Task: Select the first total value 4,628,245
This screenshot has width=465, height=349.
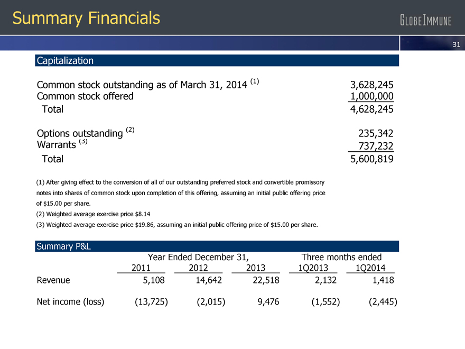Action: click(372, 109)
